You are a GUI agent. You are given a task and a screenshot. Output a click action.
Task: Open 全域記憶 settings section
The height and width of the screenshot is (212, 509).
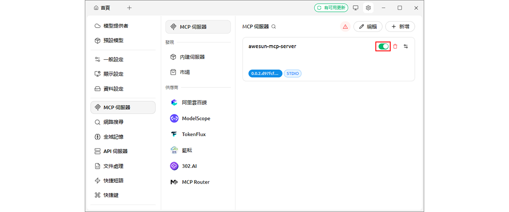pyautogui.click(x=123, y=137)
